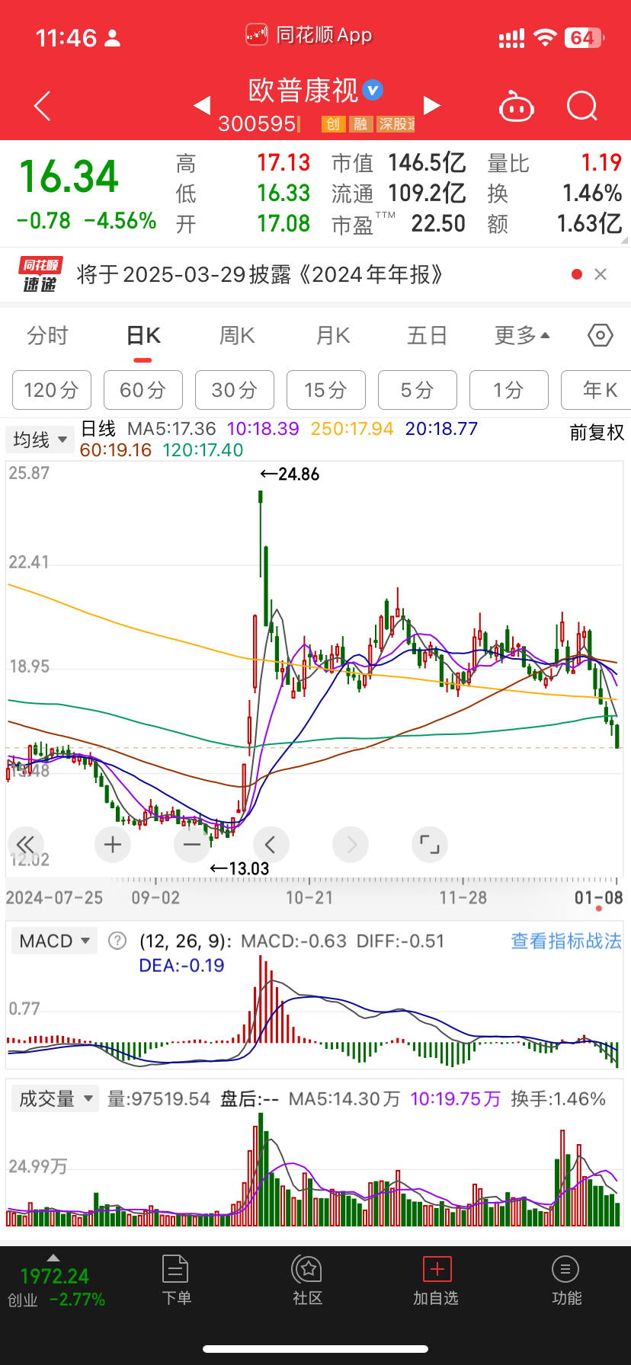Tap the DEA:-0.19 value
The image size is (631, 1365).
(181, 965)
